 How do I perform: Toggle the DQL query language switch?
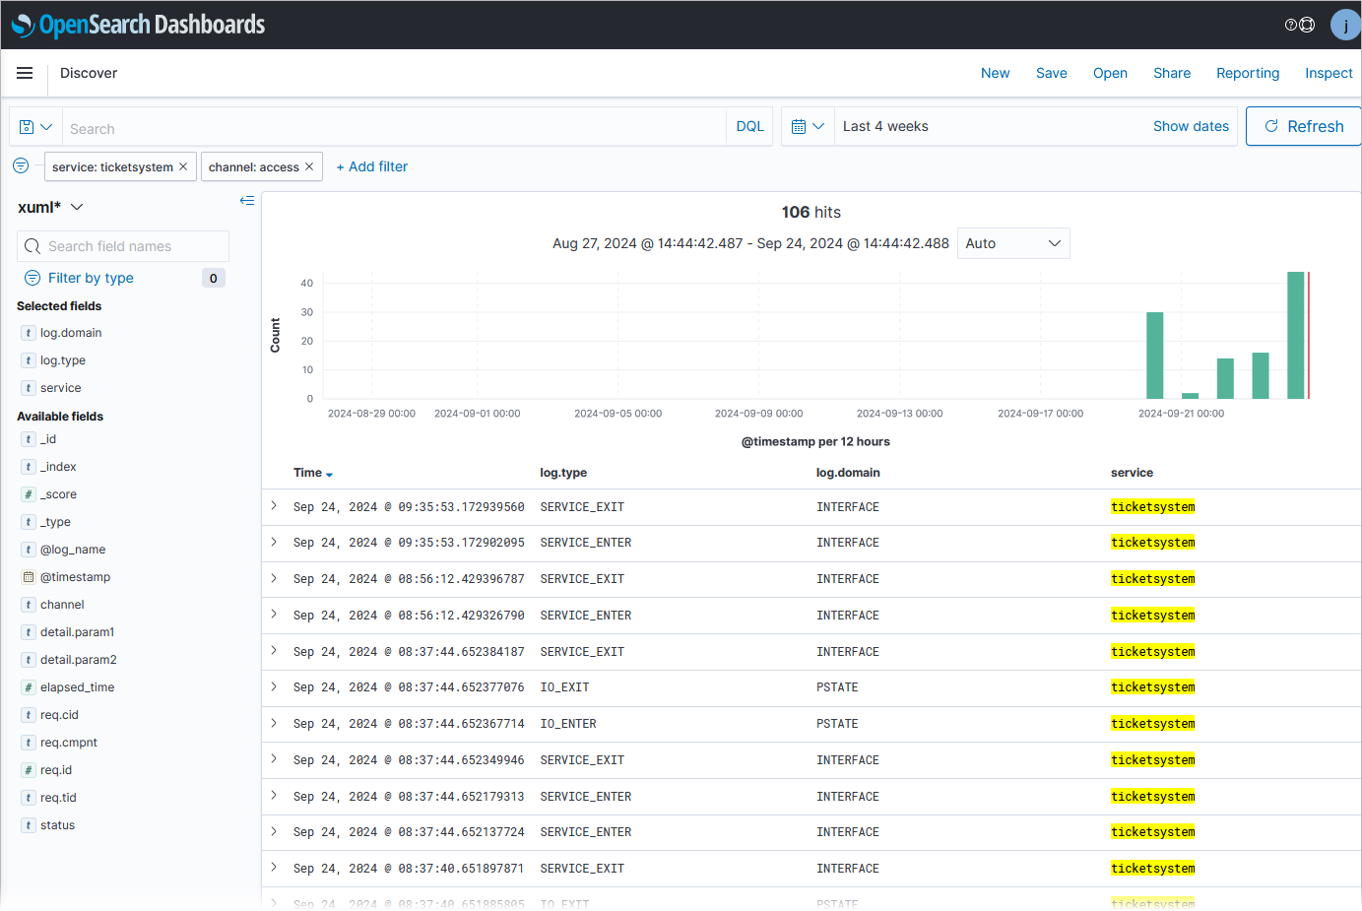tap(749, 127)
